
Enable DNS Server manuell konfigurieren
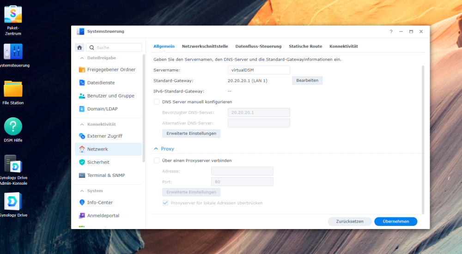(x=157, y=102)
